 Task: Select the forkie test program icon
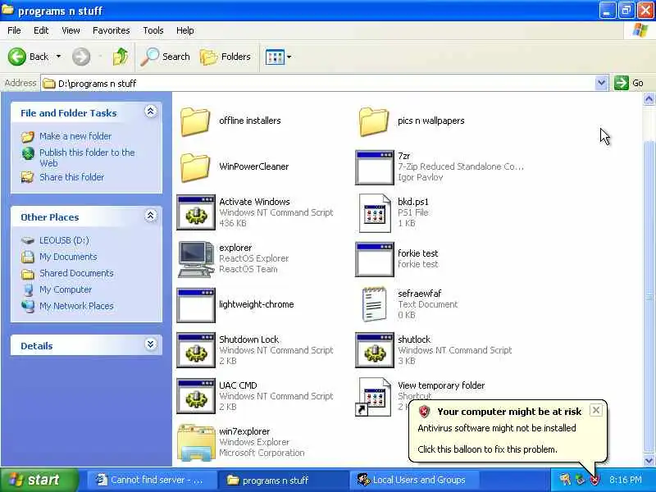point(375,259)
